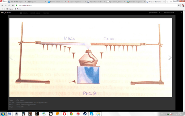The image size is (185, 116).
Task: Click the date 14.02.2015 text
Action: click(20, 107)
